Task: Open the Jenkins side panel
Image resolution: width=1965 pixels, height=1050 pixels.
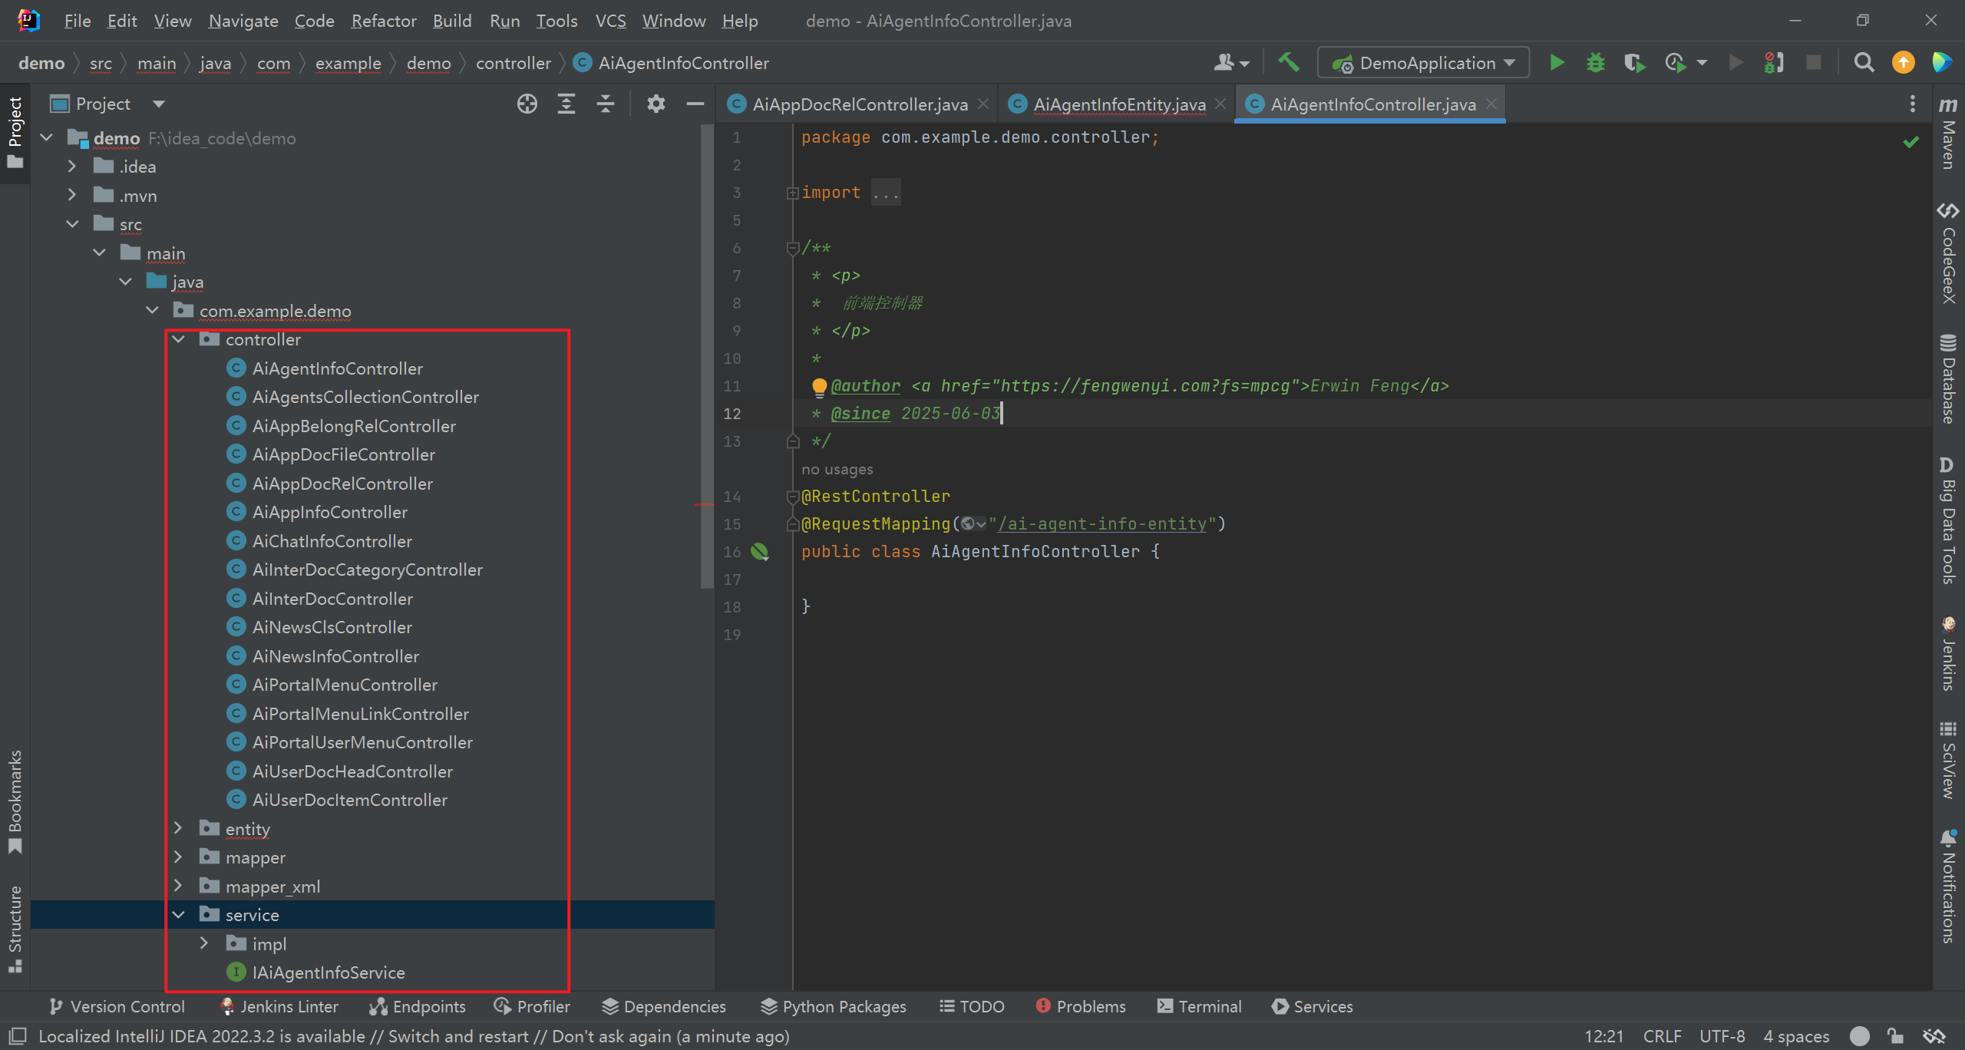Action: coord(1948,653)
